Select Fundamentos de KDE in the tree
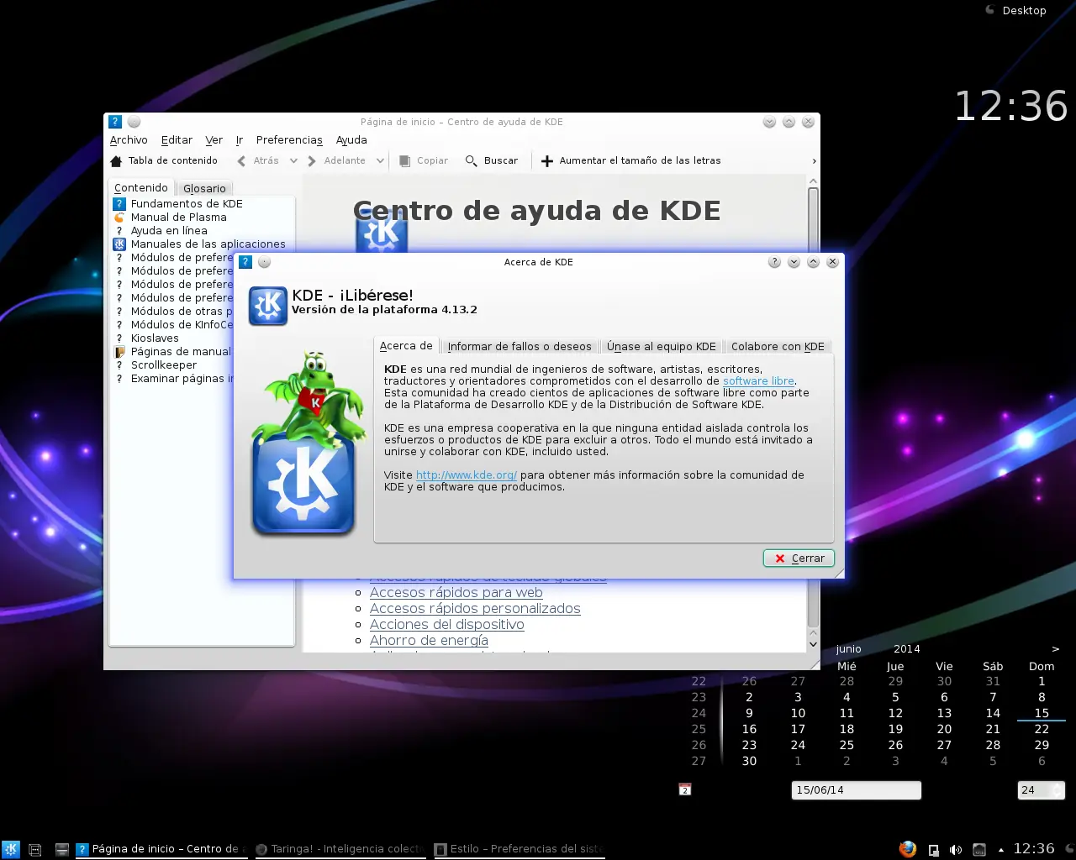 click(187, 204)
